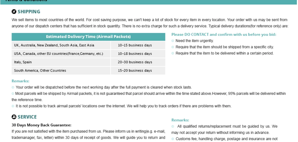Click bullet before 'Your order will be dispatched'
Viewport: 298px width, 142px height.
click(13, 87)
